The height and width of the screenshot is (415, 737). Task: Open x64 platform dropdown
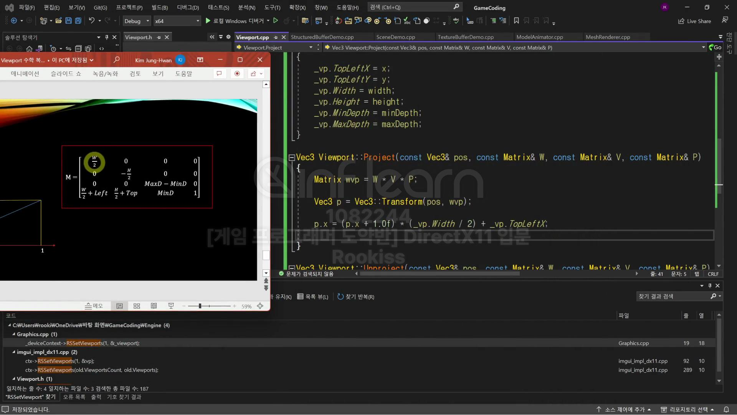[198, 21]
